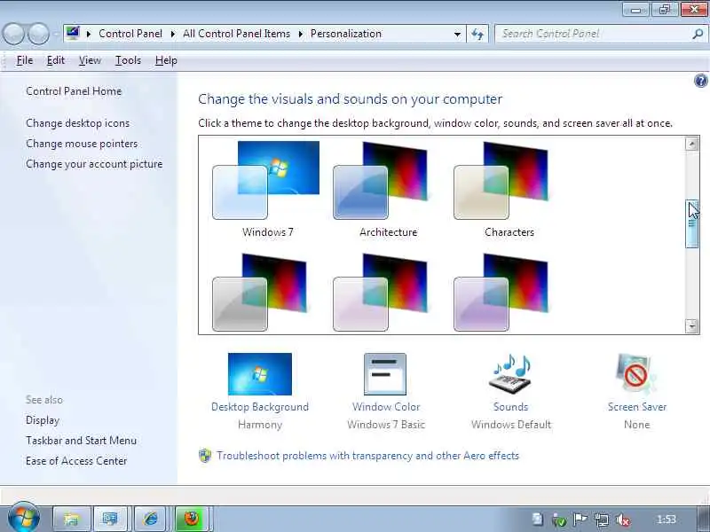The image size is (710, 532).
Task: Click the muted volume tray icon
Action: click(623, 520)
